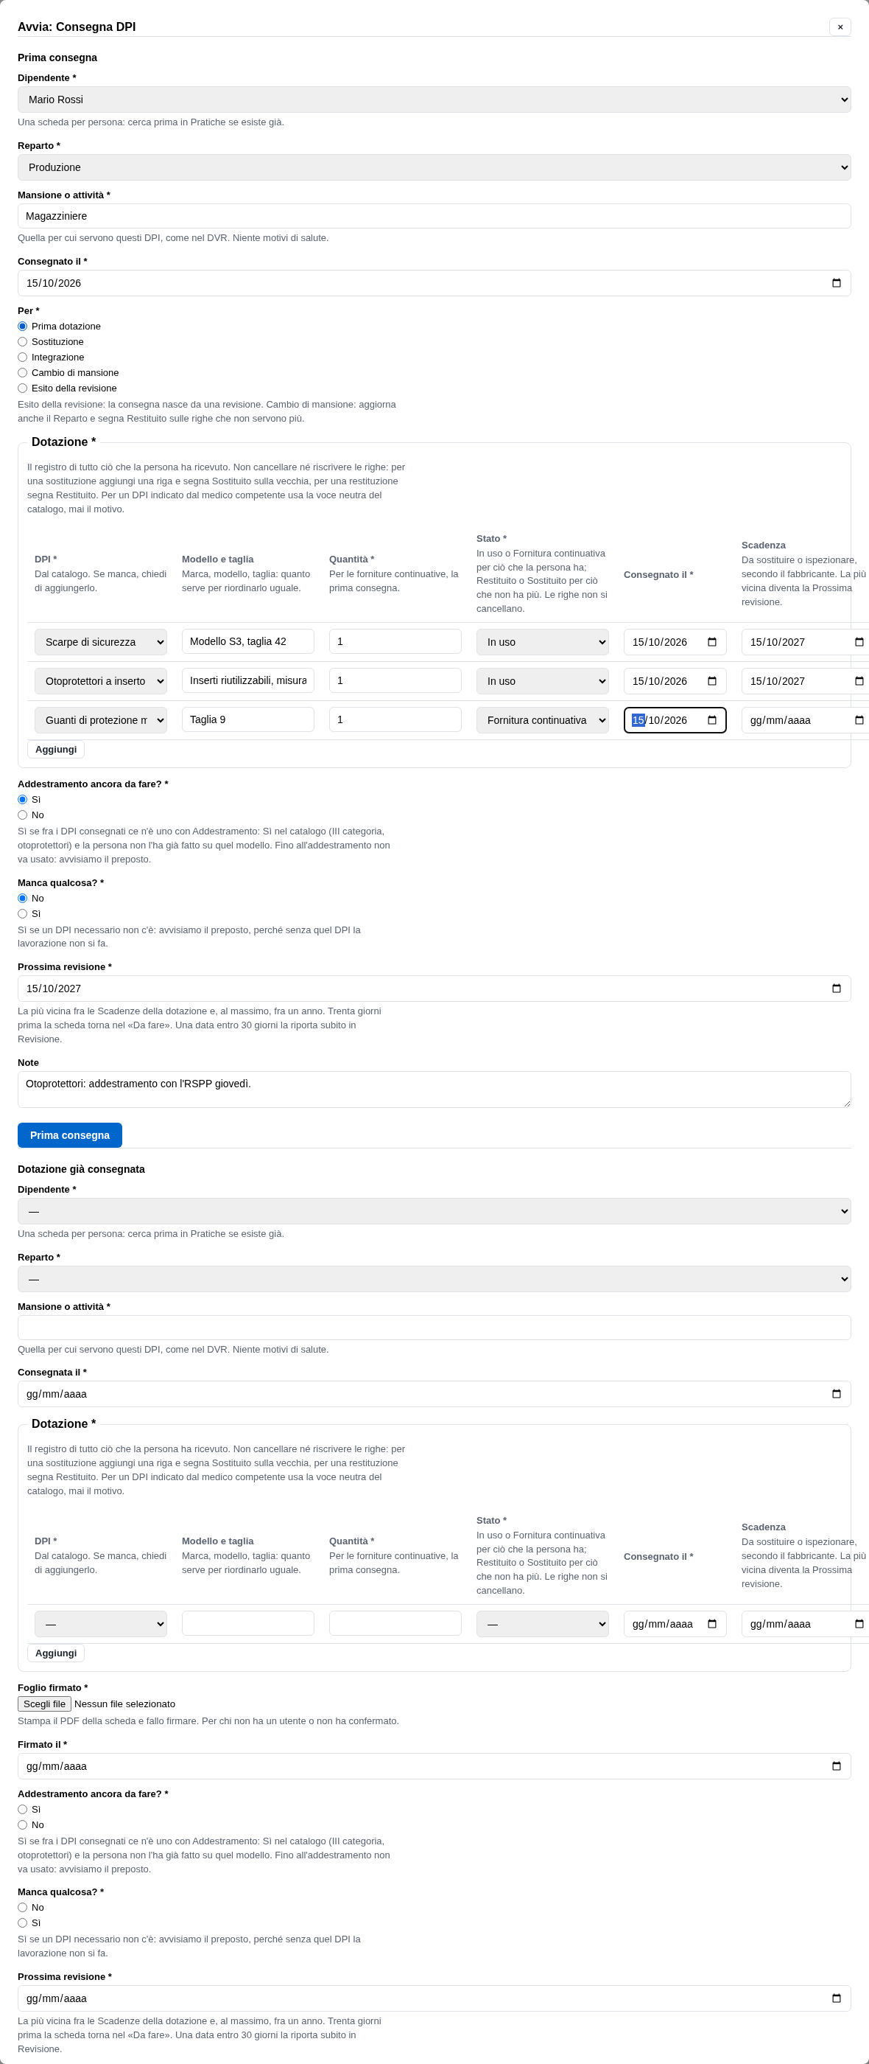Image resolution: width=869 pixels, height=2064 pixels.
Task: Click empty 'Mansione o attività' field in Dotazione già consegnata
Action: tap(434, 1328)
